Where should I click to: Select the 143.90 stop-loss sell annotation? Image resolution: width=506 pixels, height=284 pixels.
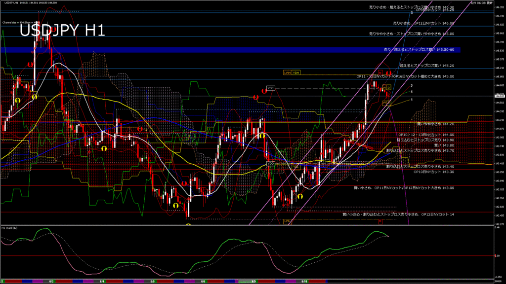(425, 140)
